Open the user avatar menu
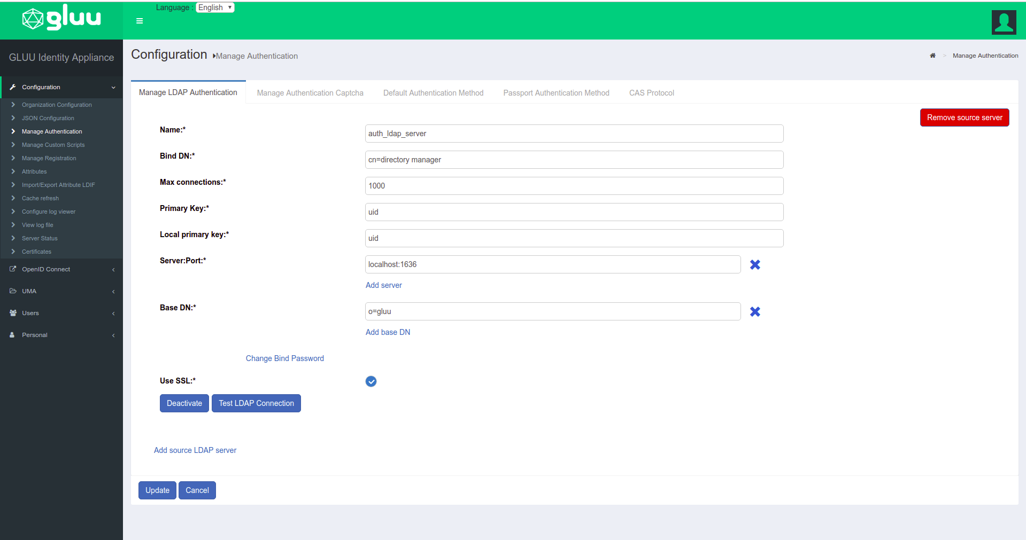Viewport: 1026px width, 540px height. (1004, 22)
